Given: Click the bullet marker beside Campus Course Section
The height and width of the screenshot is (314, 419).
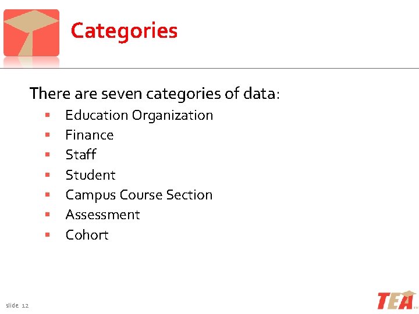Looking at the screenshot, I should (48, 195).
